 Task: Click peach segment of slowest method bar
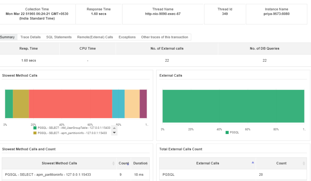132,104
